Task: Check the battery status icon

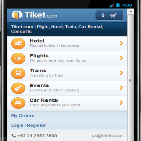Action: click(x=118, y=5)
